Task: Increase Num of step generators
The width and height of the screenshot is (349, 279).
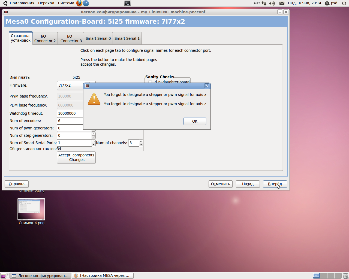Action: point(94,134)
